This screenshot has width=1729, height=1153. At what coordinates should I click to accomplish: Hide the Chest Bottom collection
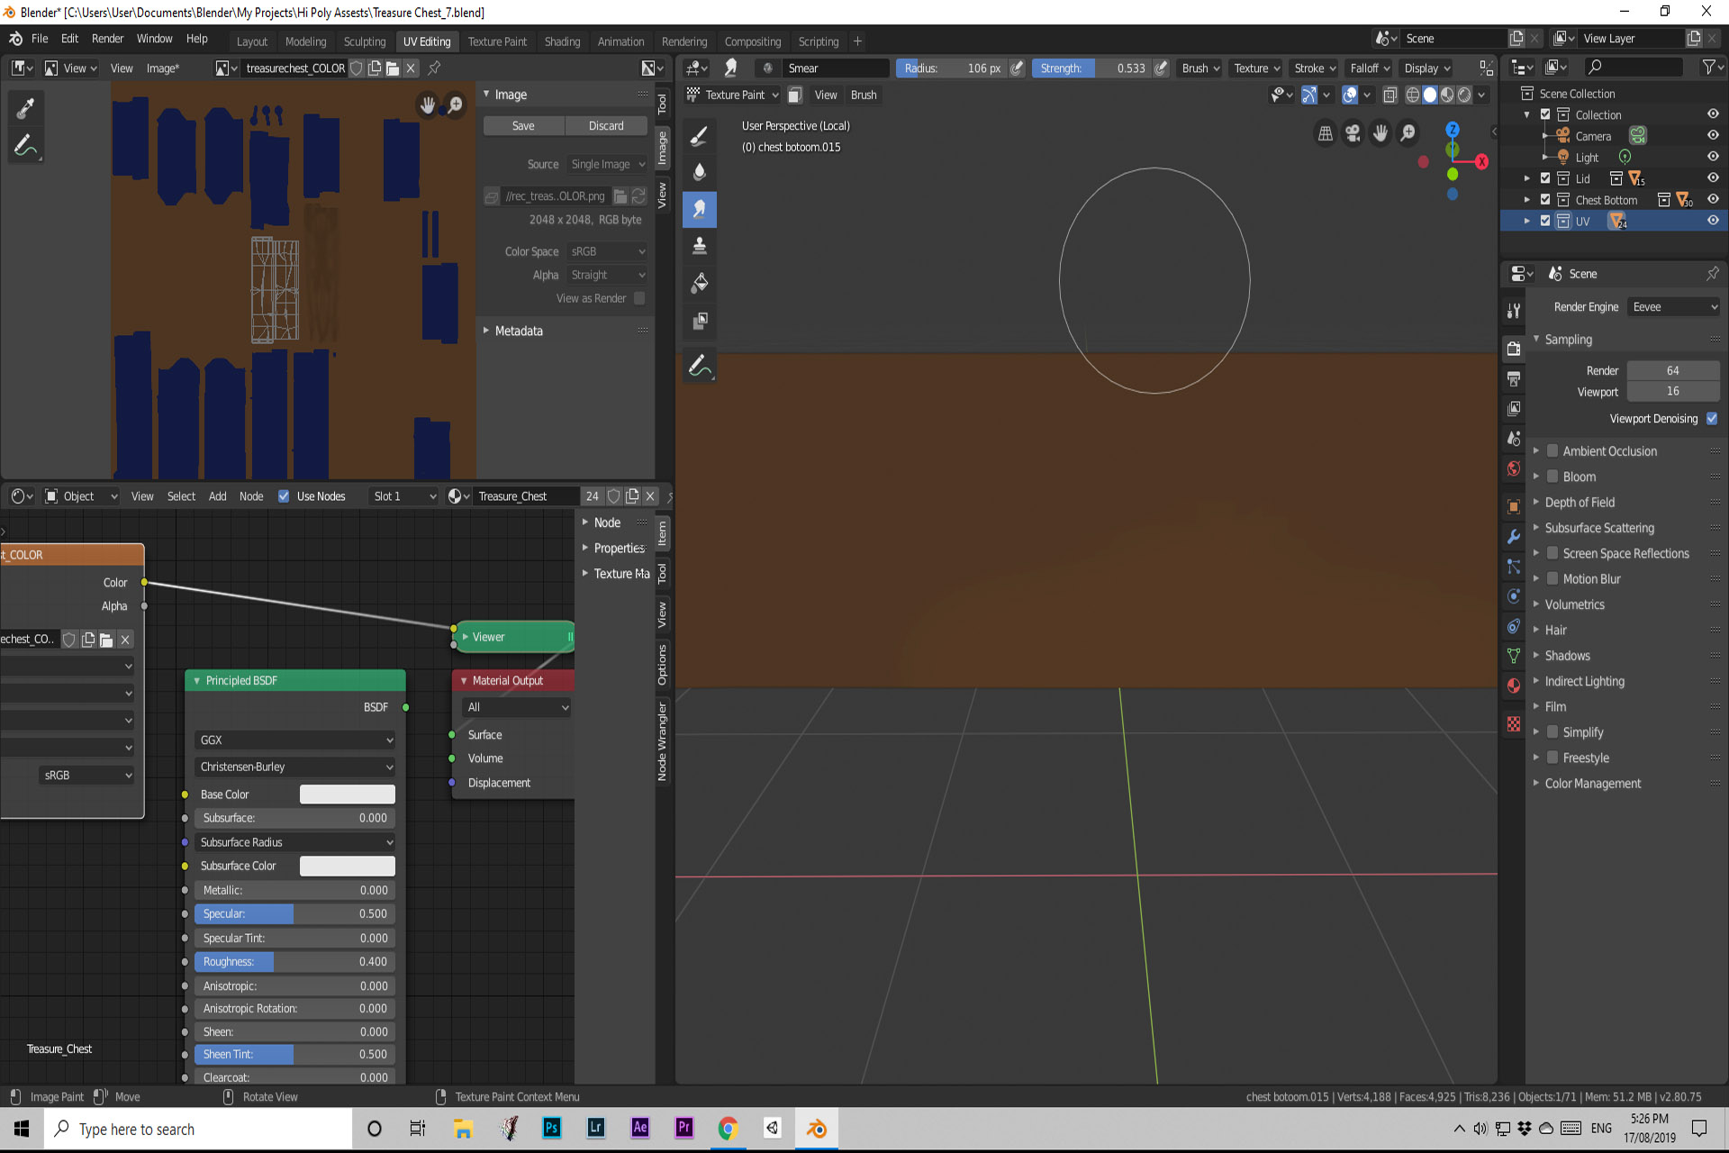[1713, 200]
